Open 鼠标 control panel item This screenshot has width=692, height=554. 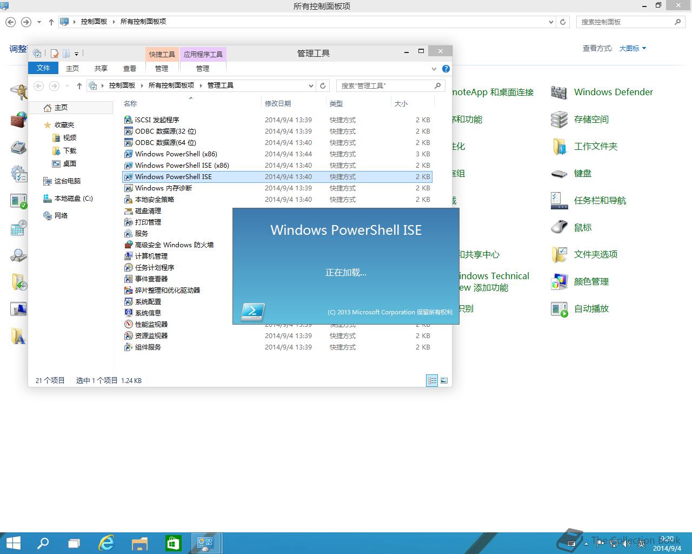pyautogui.click(x=571, y=227)
